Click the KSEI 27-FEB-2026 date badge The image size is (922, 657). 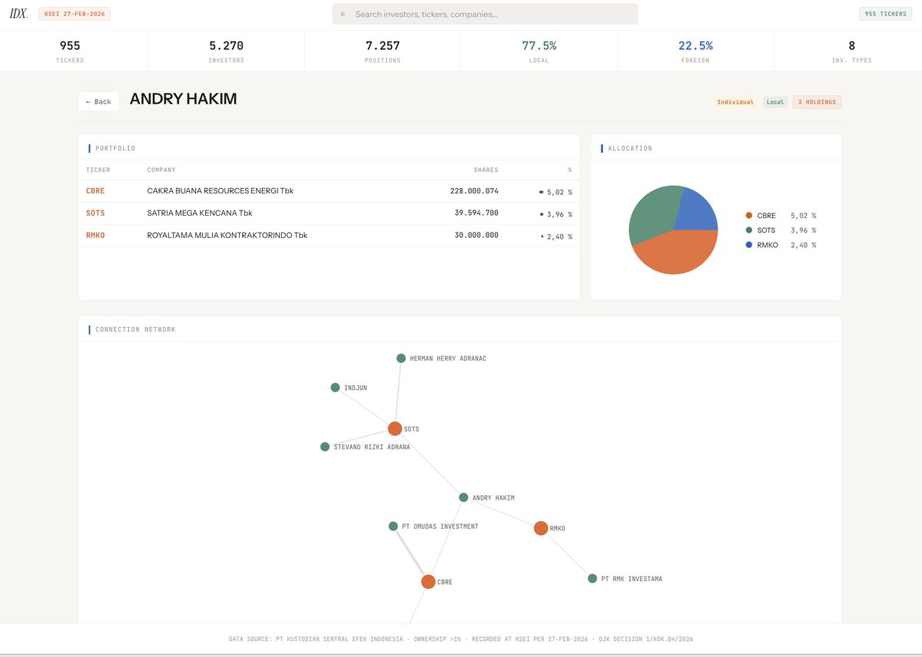tap(74, 13)
